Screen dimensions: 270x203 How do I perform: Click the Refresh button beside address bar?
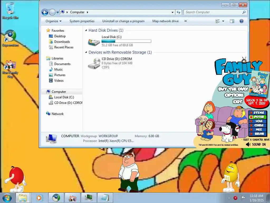179,12
